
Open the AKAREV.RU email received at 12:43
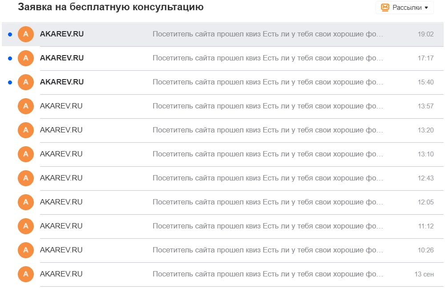222,178
